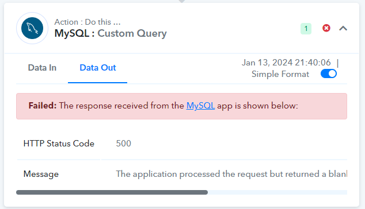The image size is (365, 209).
Task: Toggle the Simple Format switch
Action: click(329, 74)
